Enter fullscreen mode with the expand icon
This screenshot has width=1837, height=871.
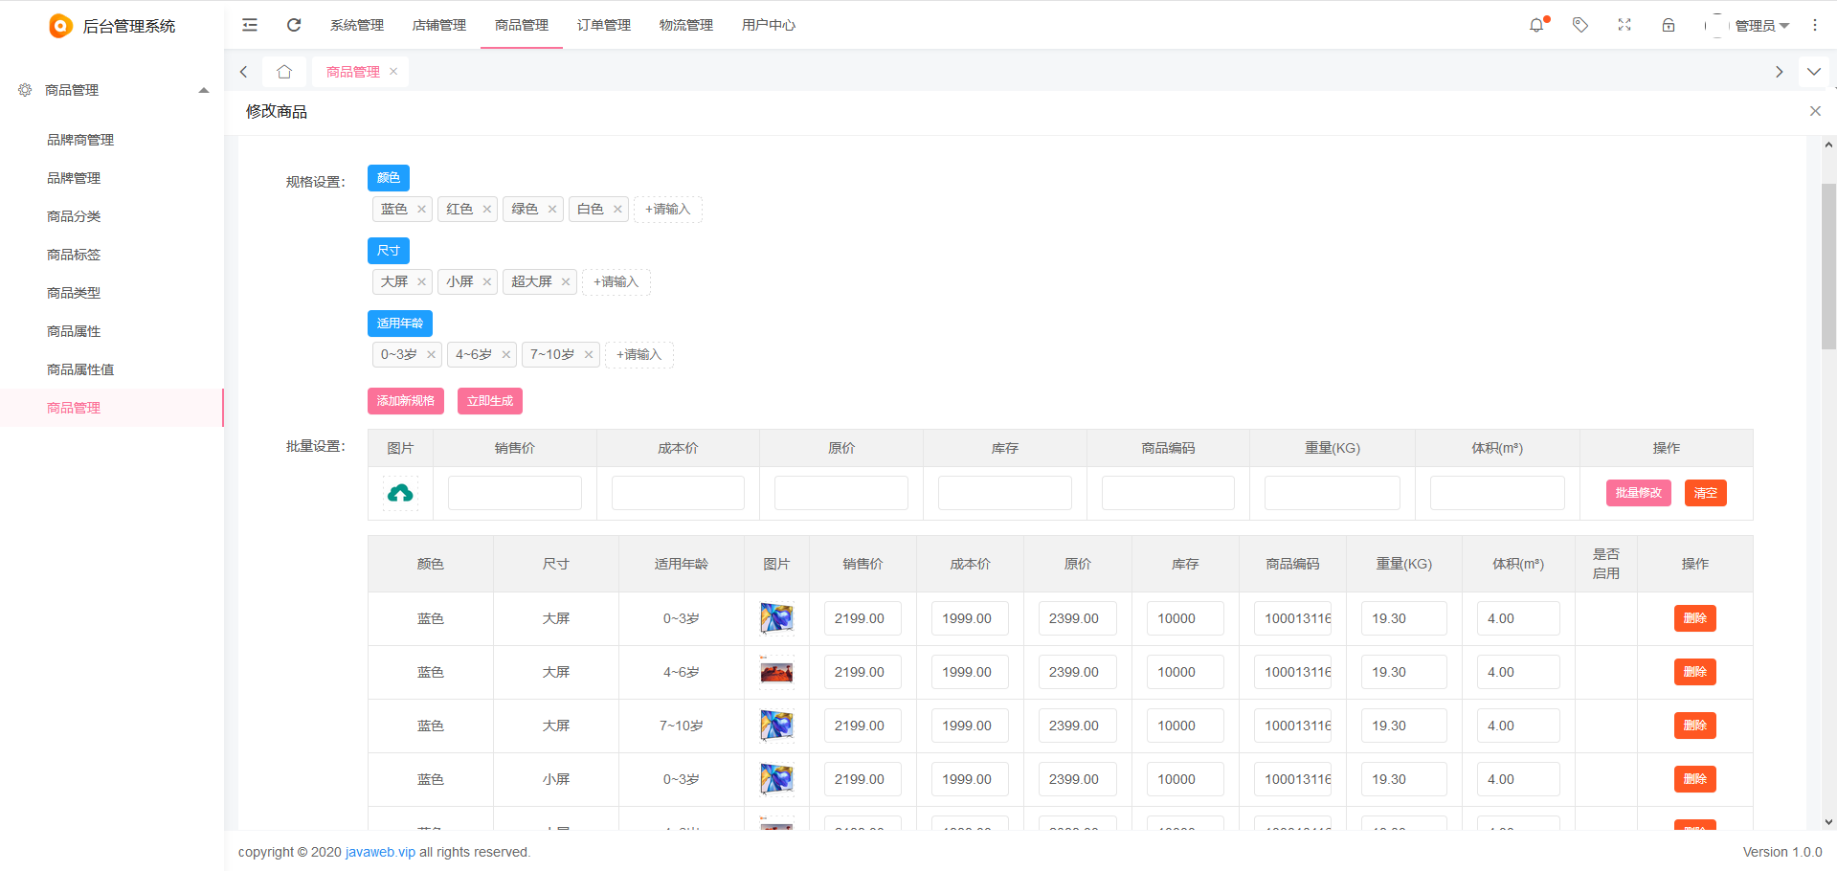click(1624, 25)
